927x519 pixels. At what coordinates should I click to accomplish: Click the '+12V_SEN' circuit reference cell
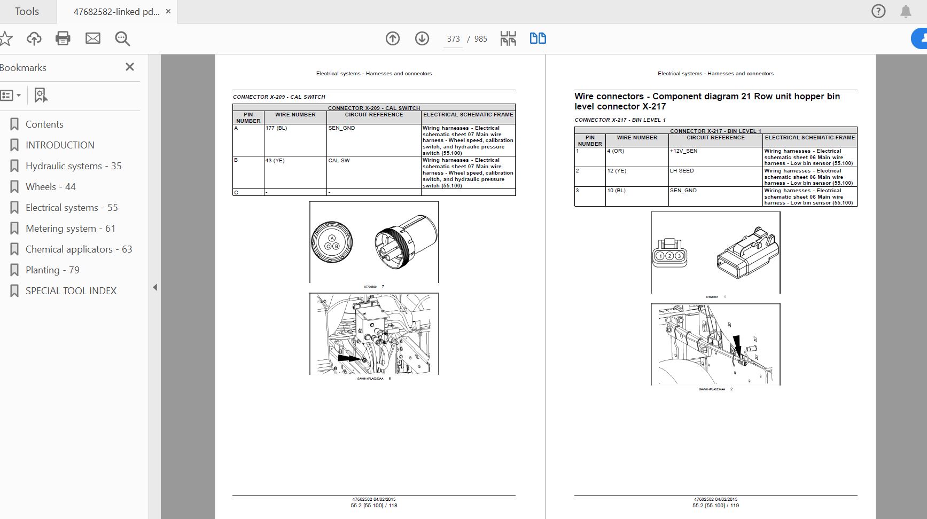(715, 157)
